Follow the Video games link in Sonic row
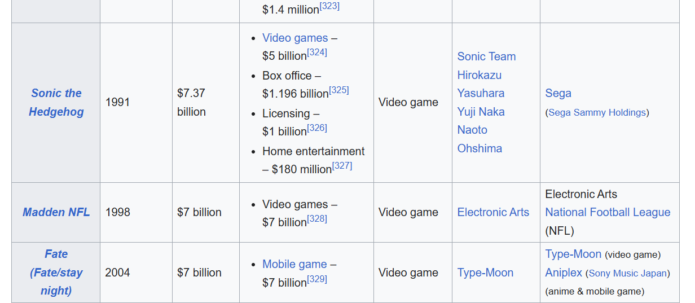The width and height of the screenshot is (695, 303). (x=294, y=38)
